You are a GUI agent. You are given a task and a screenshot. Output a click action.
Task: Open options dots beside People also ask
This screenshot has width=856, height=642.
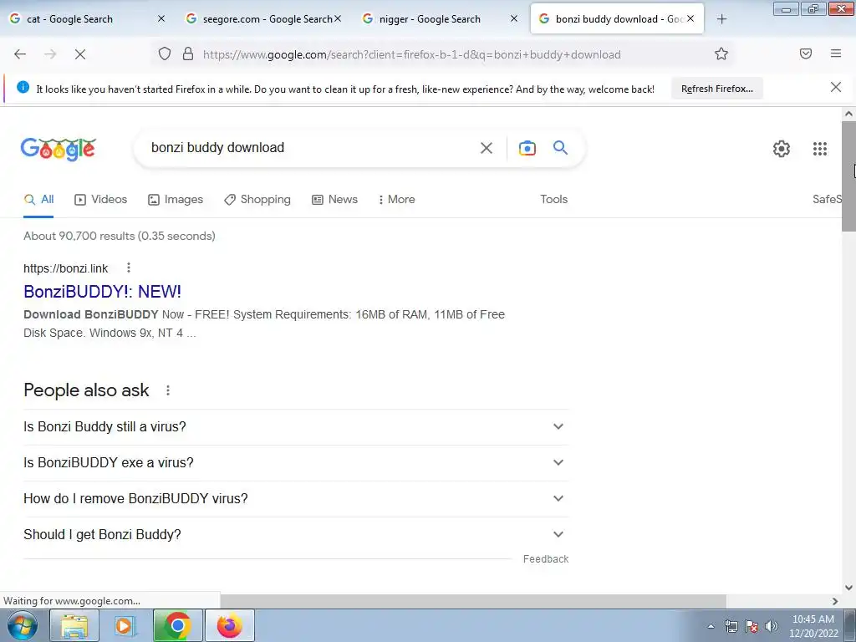click(x=167, y=390)
